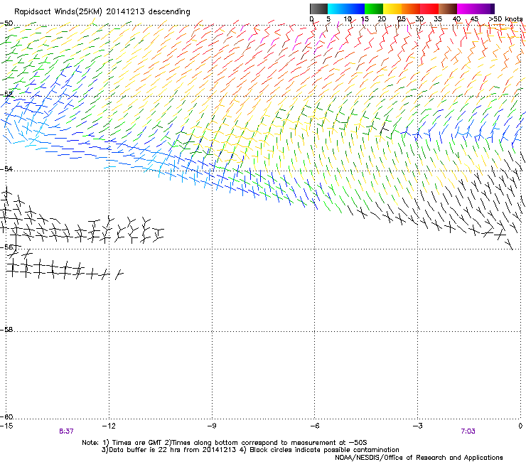The height and width of the screenshot is (462, 526).
Task: Click the purple '7:03' pass time label
Action: pyautogui.click(x=468, y=431)
